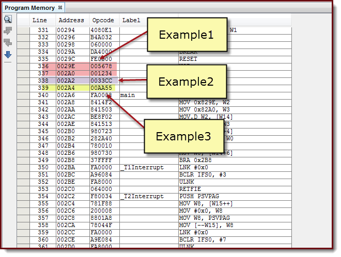Click the Example3 callout box
The image size is (341, 257).
tap(184, 137)
